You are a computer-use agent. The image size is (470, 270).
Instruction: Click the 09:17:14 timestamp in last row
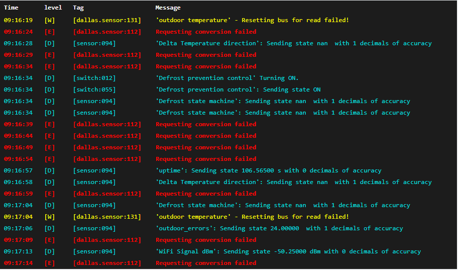tap(18, 263)
